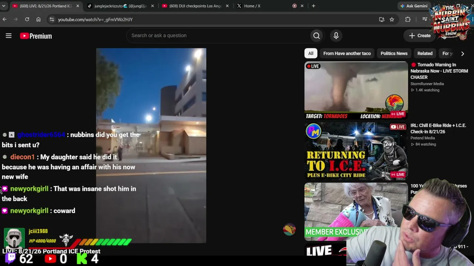Search with your voice microphone
Viewport: 474px width, 266px height.
(x=336, y=35)
